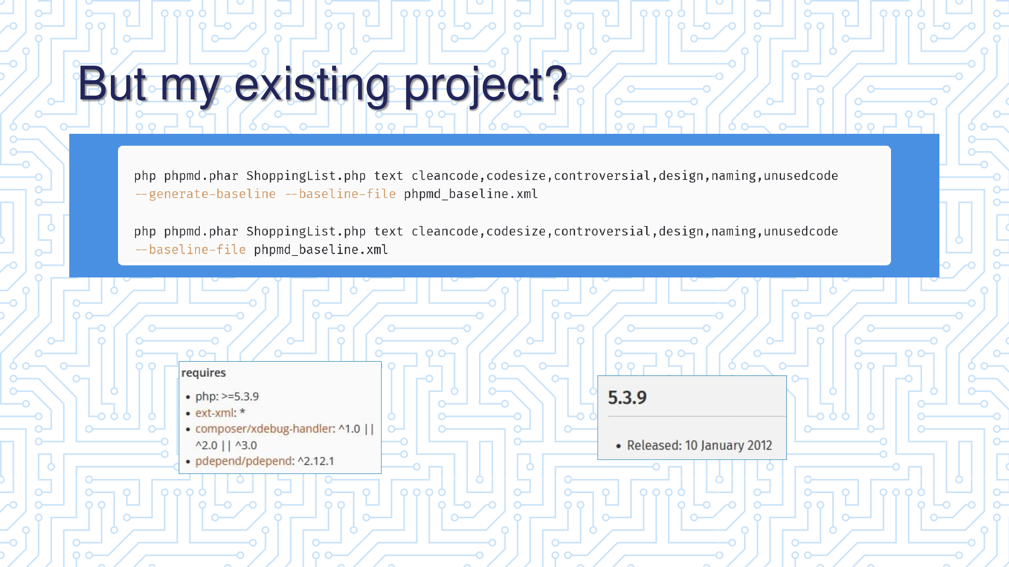Open the composer/xdebug-handler link
The width and height of the screenshot is (1009, 567).
tap(265, 429)
